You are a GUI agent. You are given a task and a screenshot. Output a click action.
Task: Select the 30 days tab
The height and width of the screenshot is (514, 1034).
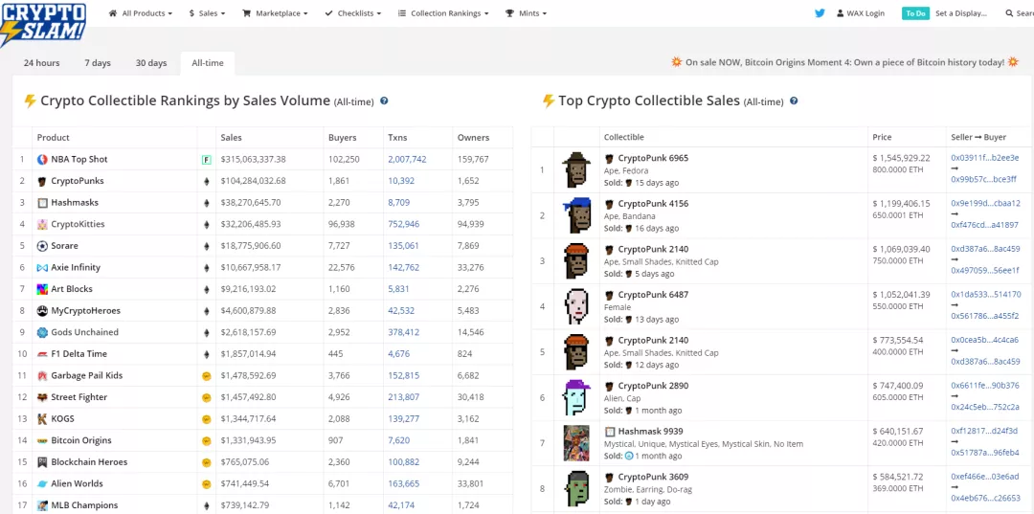151,63
